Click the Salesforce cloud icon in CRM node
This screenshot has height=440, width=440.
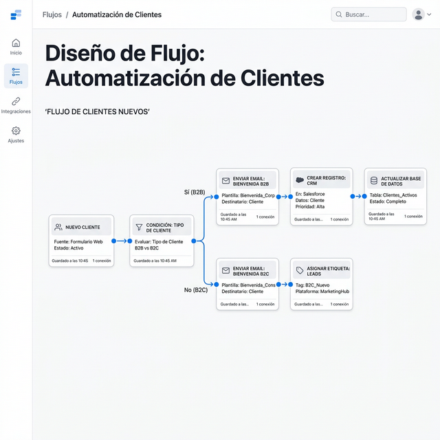(300, 180)
